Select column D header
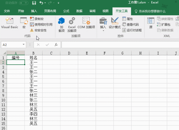The height and width of the screenshot is (130, 179). 69,53
